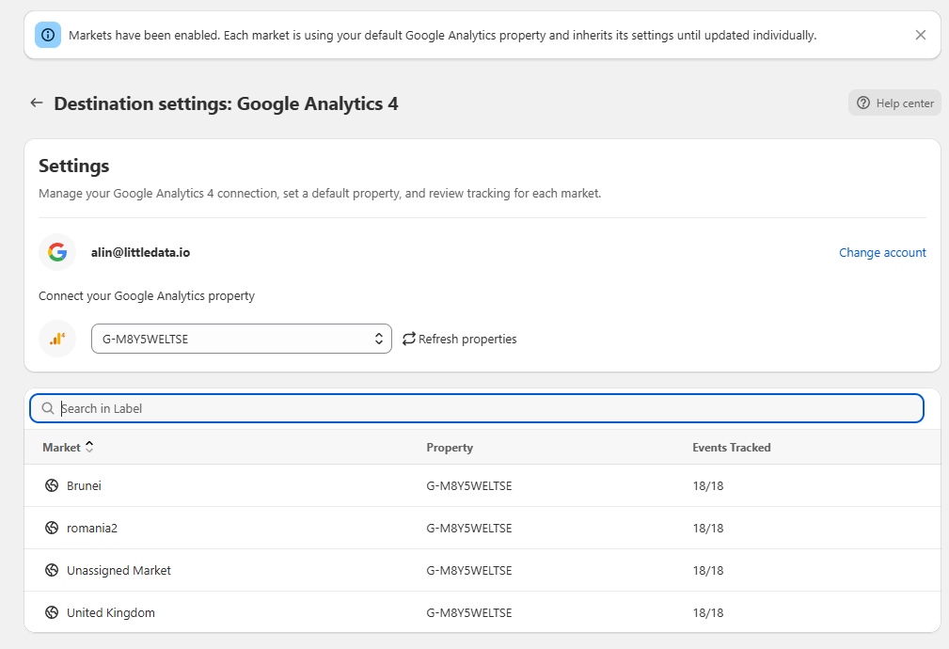The width and height of the screenshot is (949, 649).
Task: Open the G-M8Y5WELTSE property dropdown
Action: coord(241,339)
